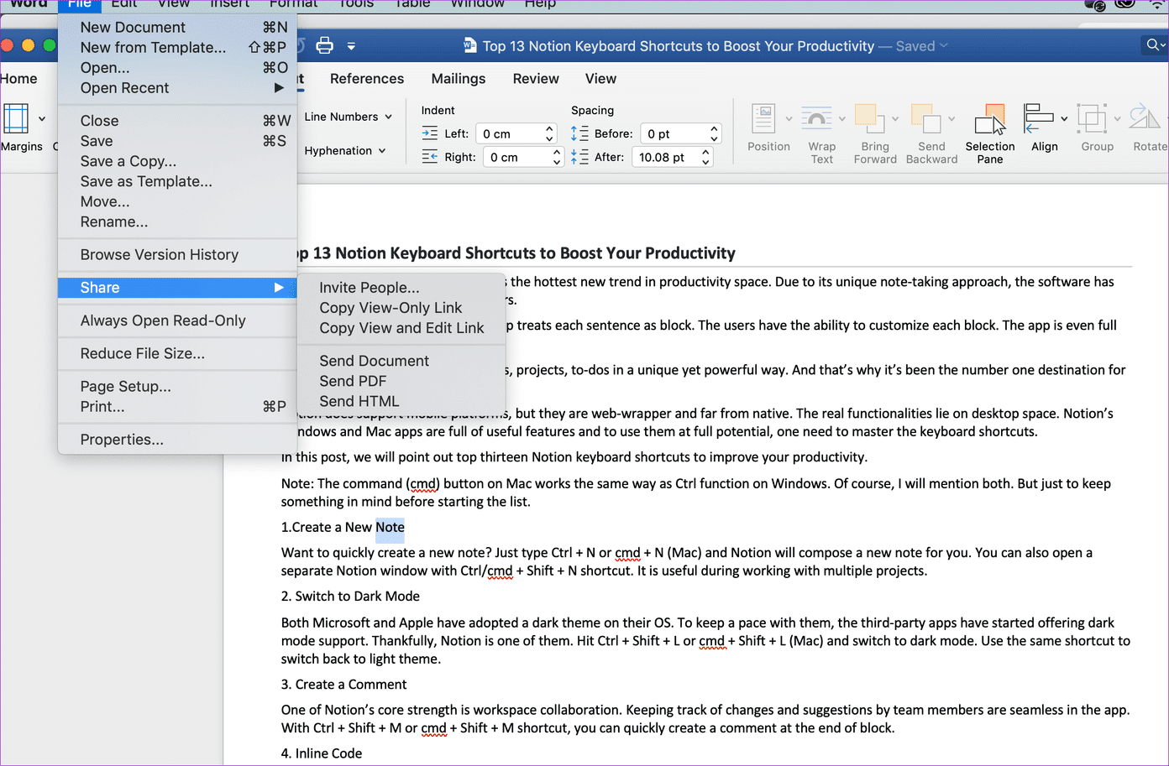The width and height of the screenshot is (1169, 766).
Task: Click the Send Backward icon
Action: [926, 119]
